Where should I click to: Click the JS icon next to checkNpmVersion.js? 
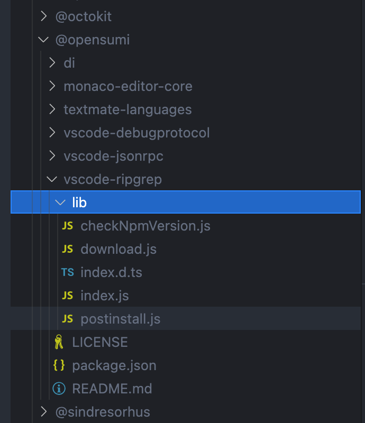pos(67,225)
